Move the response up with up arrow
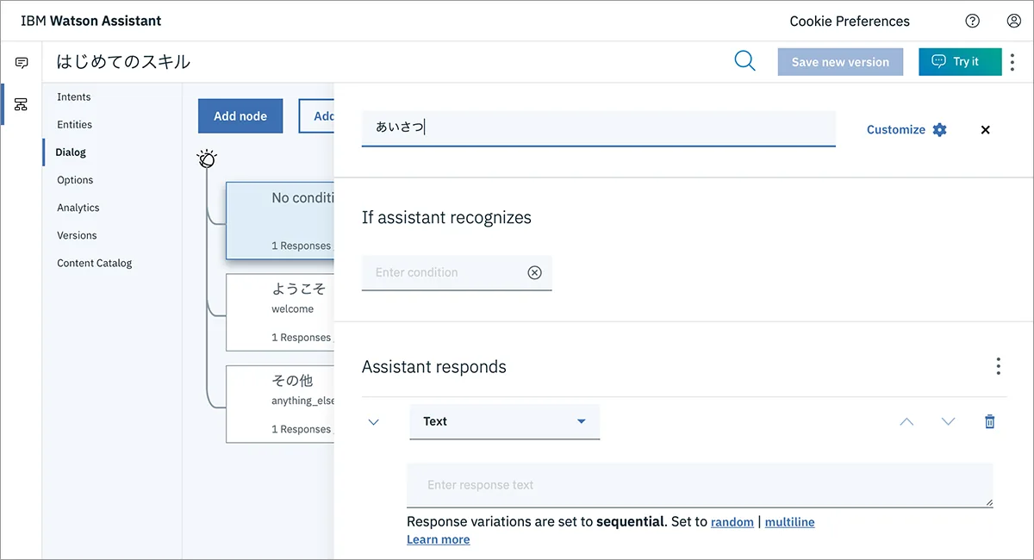Image resolution: width=1034 pixels, height=560 pixels. click(906, 421)
